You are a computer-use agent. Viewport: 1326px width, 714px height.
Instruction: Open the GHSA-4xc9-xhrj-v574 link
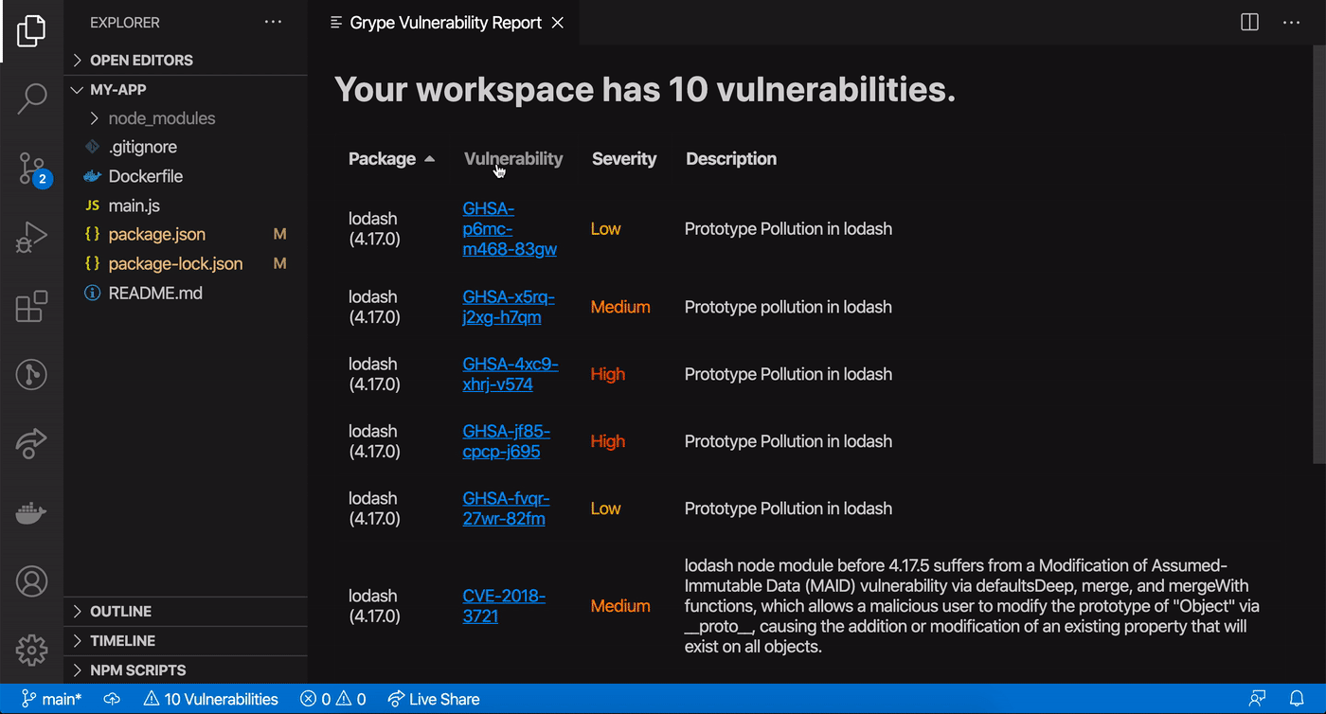coord(510,374)
